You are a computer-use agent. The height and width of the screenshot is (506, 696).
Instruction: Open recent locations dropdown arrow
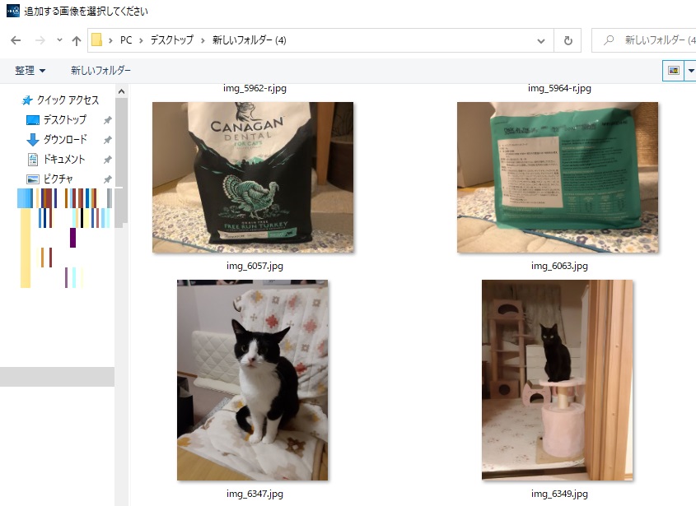tap(59, 40)
